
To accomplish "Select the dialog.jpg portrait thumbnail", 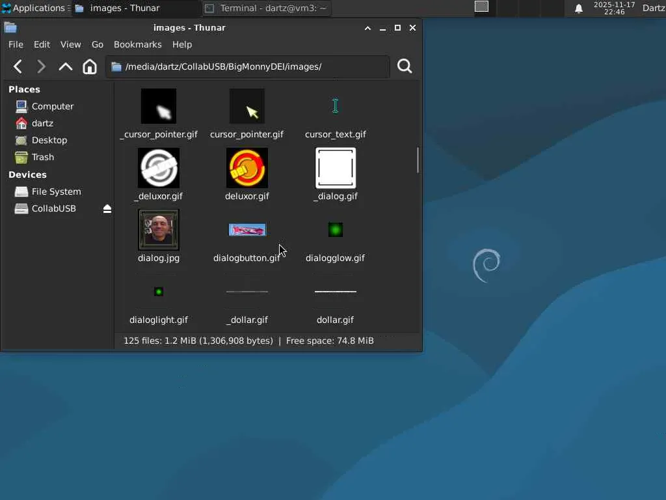I will click(x=159, y=230).
